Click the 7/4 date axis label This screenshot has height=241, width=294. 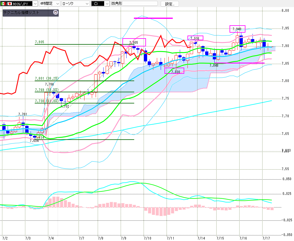point(51,238)
